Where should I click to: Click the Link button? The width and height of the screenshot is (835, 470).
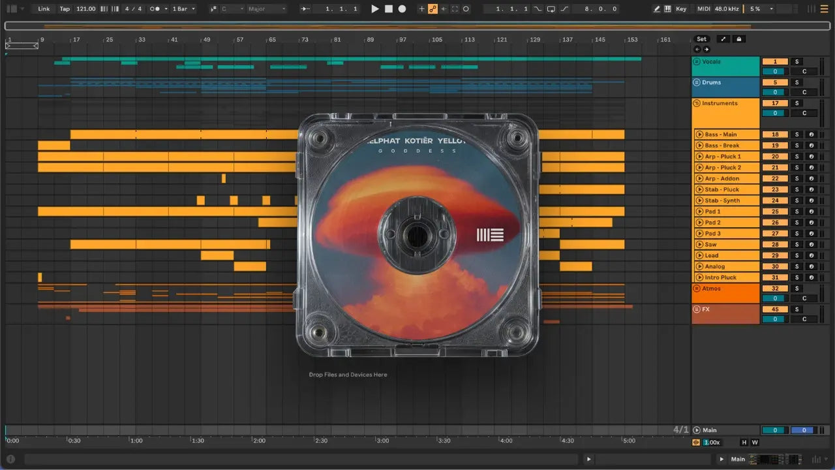[44, 9]
